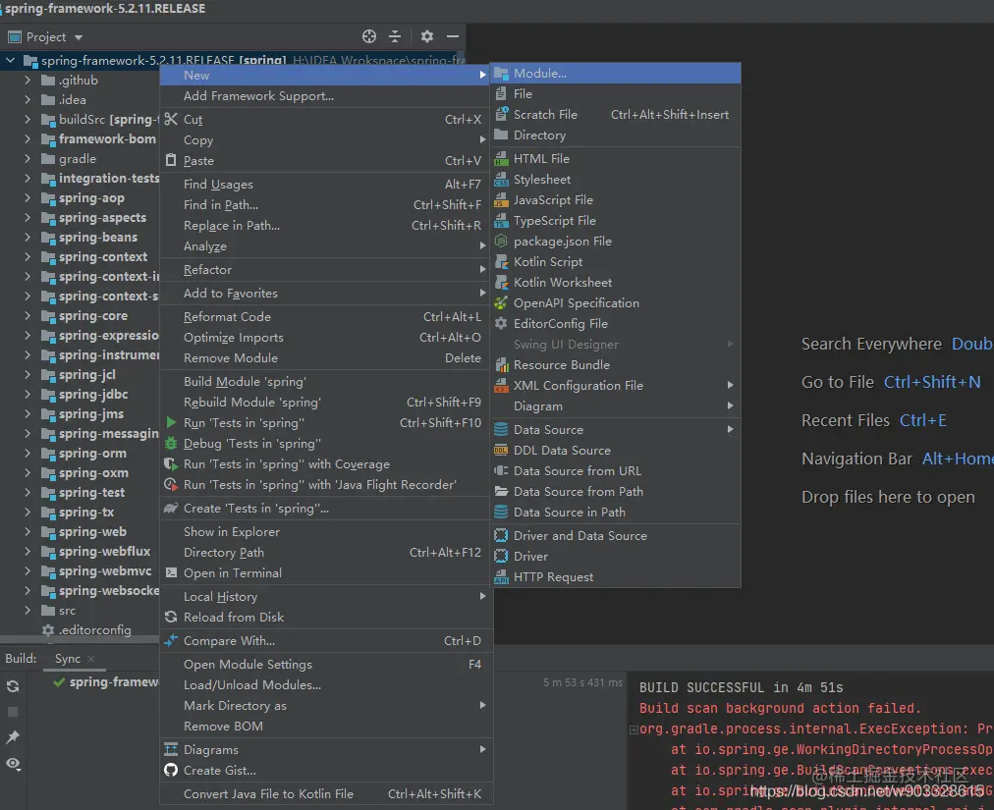Expand the spring-webmvc module
The width and height of the screenshot is (994, 810).
(x=28, y=571)
